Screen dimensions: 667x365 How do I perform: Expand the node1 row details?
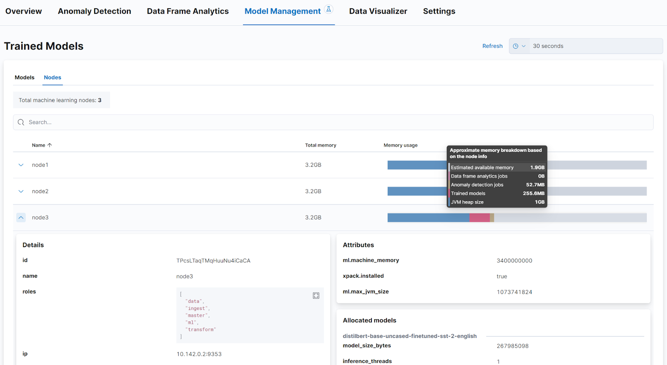coord(21,165)
